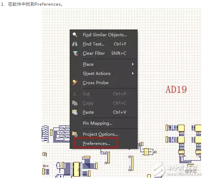The image size is (203, 178).
Task: Click the Project Options folder icon
Action: 75,134
